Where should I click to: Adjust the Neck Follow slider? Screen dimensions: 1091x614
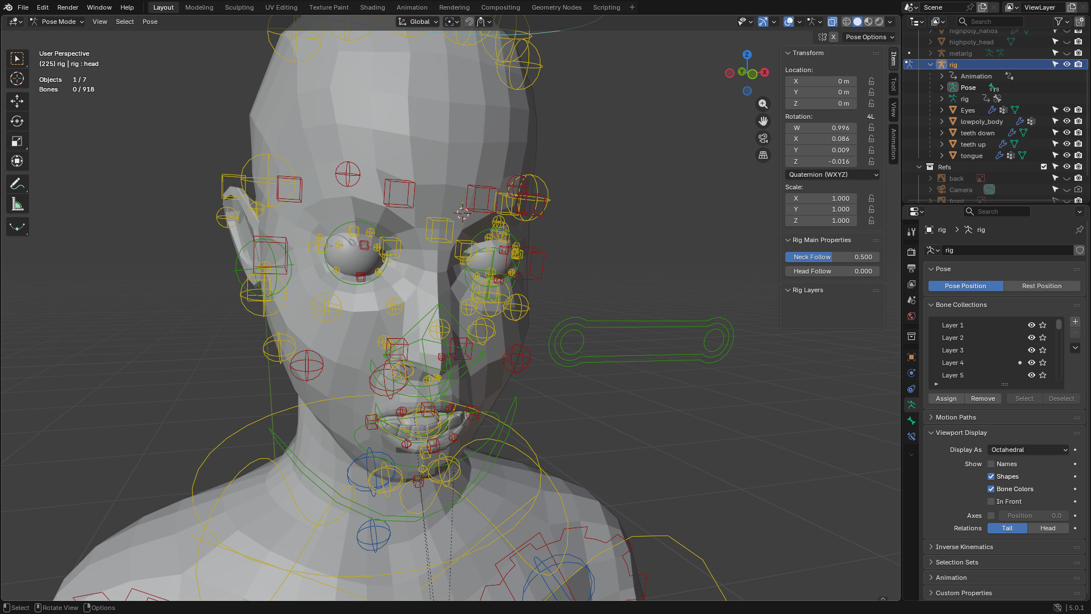tap(832, 257)
